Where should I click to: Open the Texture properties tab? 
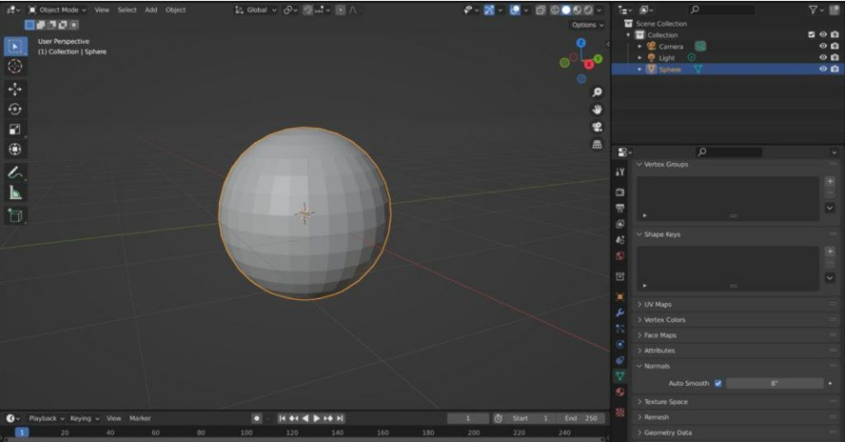click(620, 413)
